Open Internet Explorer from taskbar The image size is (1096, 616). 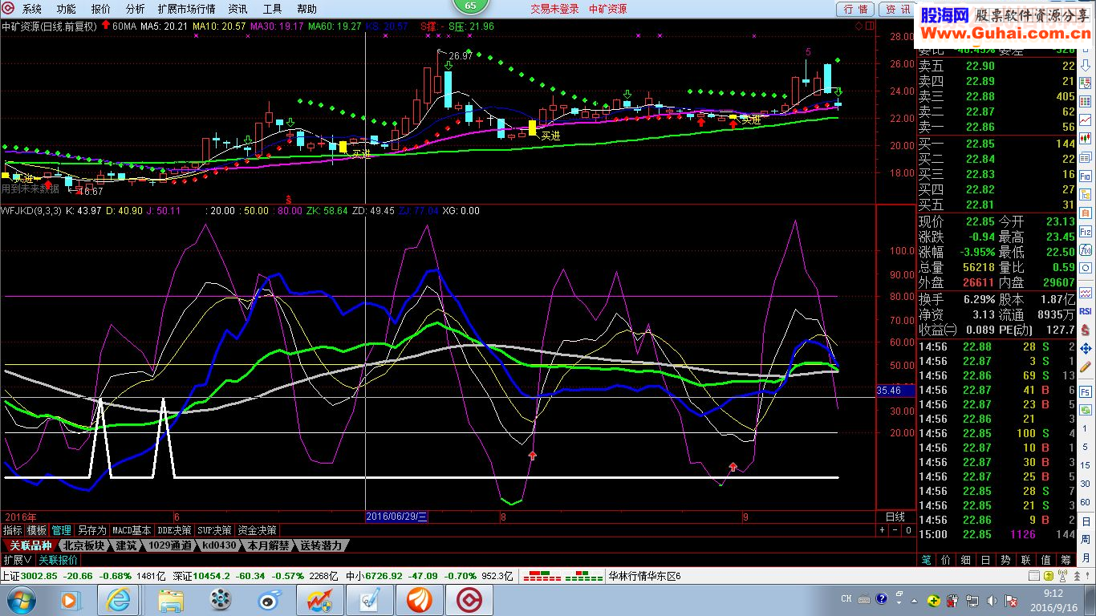(119, 600)
